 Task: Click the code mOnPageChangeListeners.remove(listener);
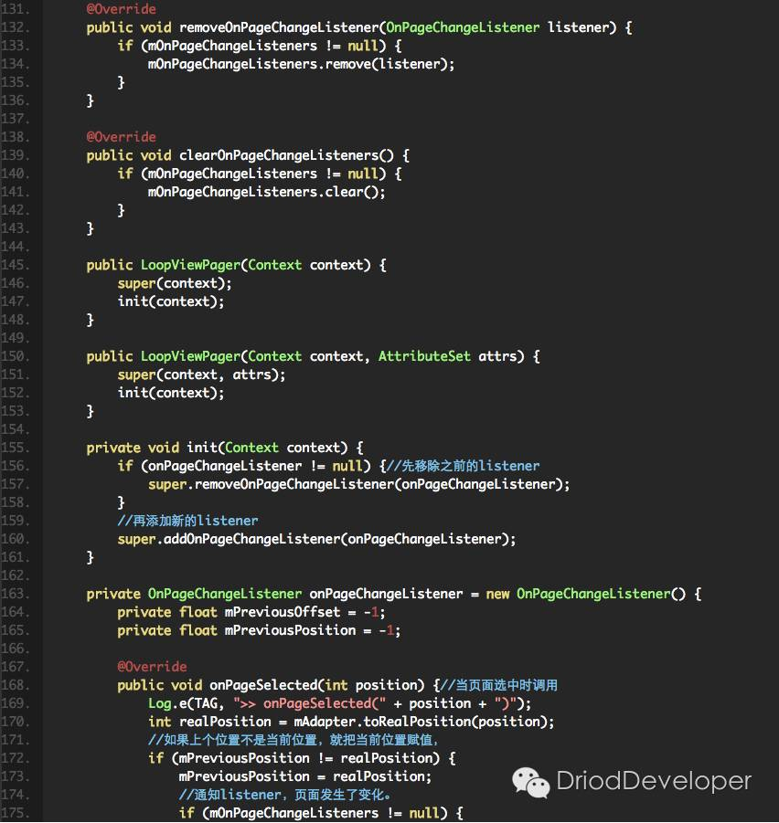point(301,64)
